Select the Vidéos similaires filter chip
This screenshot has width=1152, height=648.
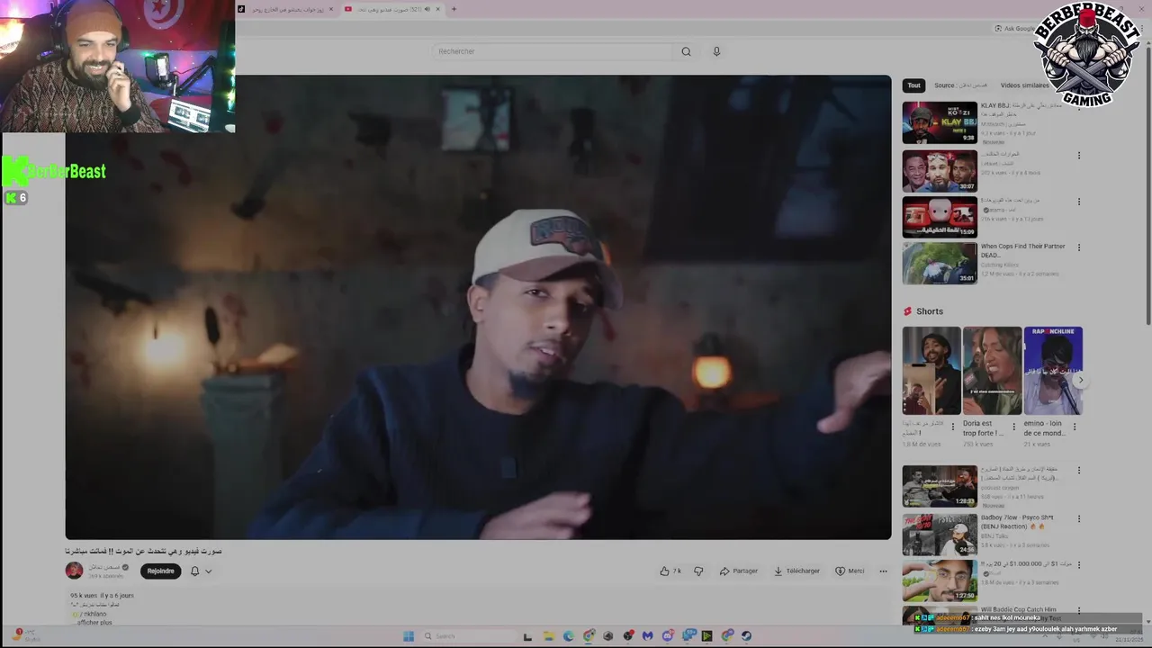(x=1025, y=85)
